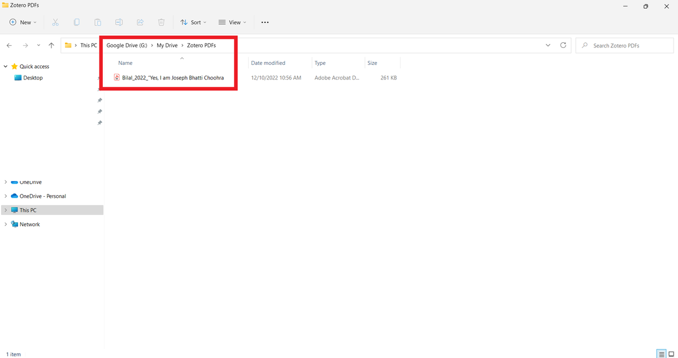Toggle the Name column sort order

125,63
